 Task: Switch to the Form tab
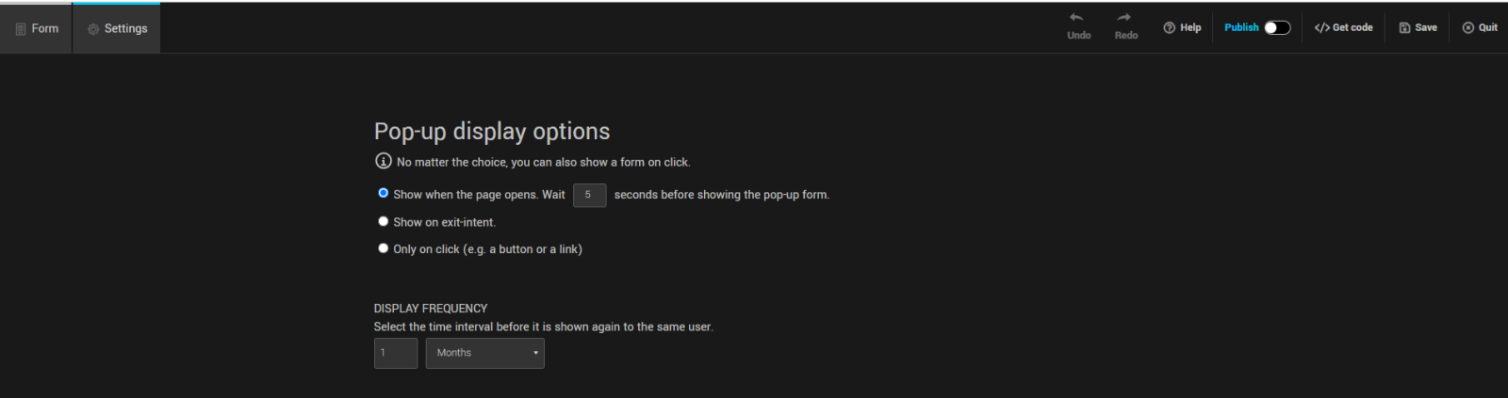tap(37, 29)
